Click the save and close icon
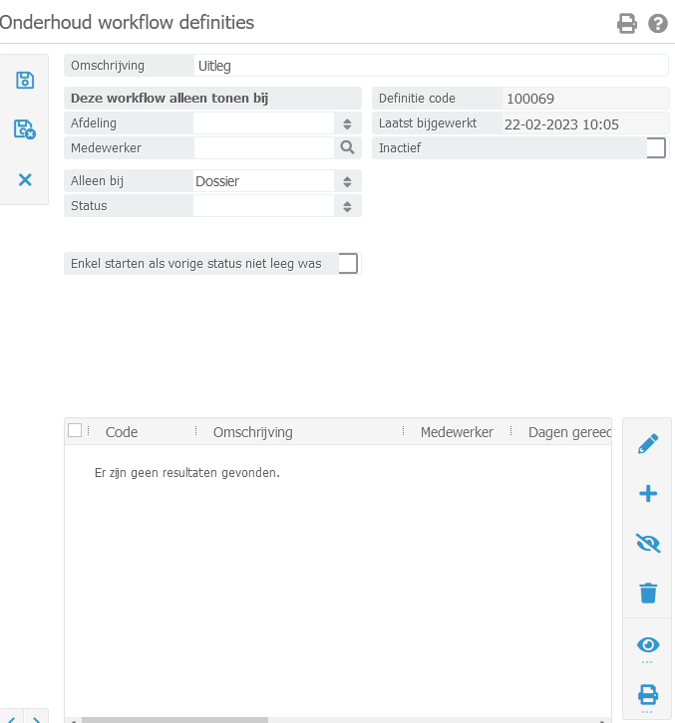Viewport: 675px width, 723px height. pyautogui.click(x=25, y=128)
